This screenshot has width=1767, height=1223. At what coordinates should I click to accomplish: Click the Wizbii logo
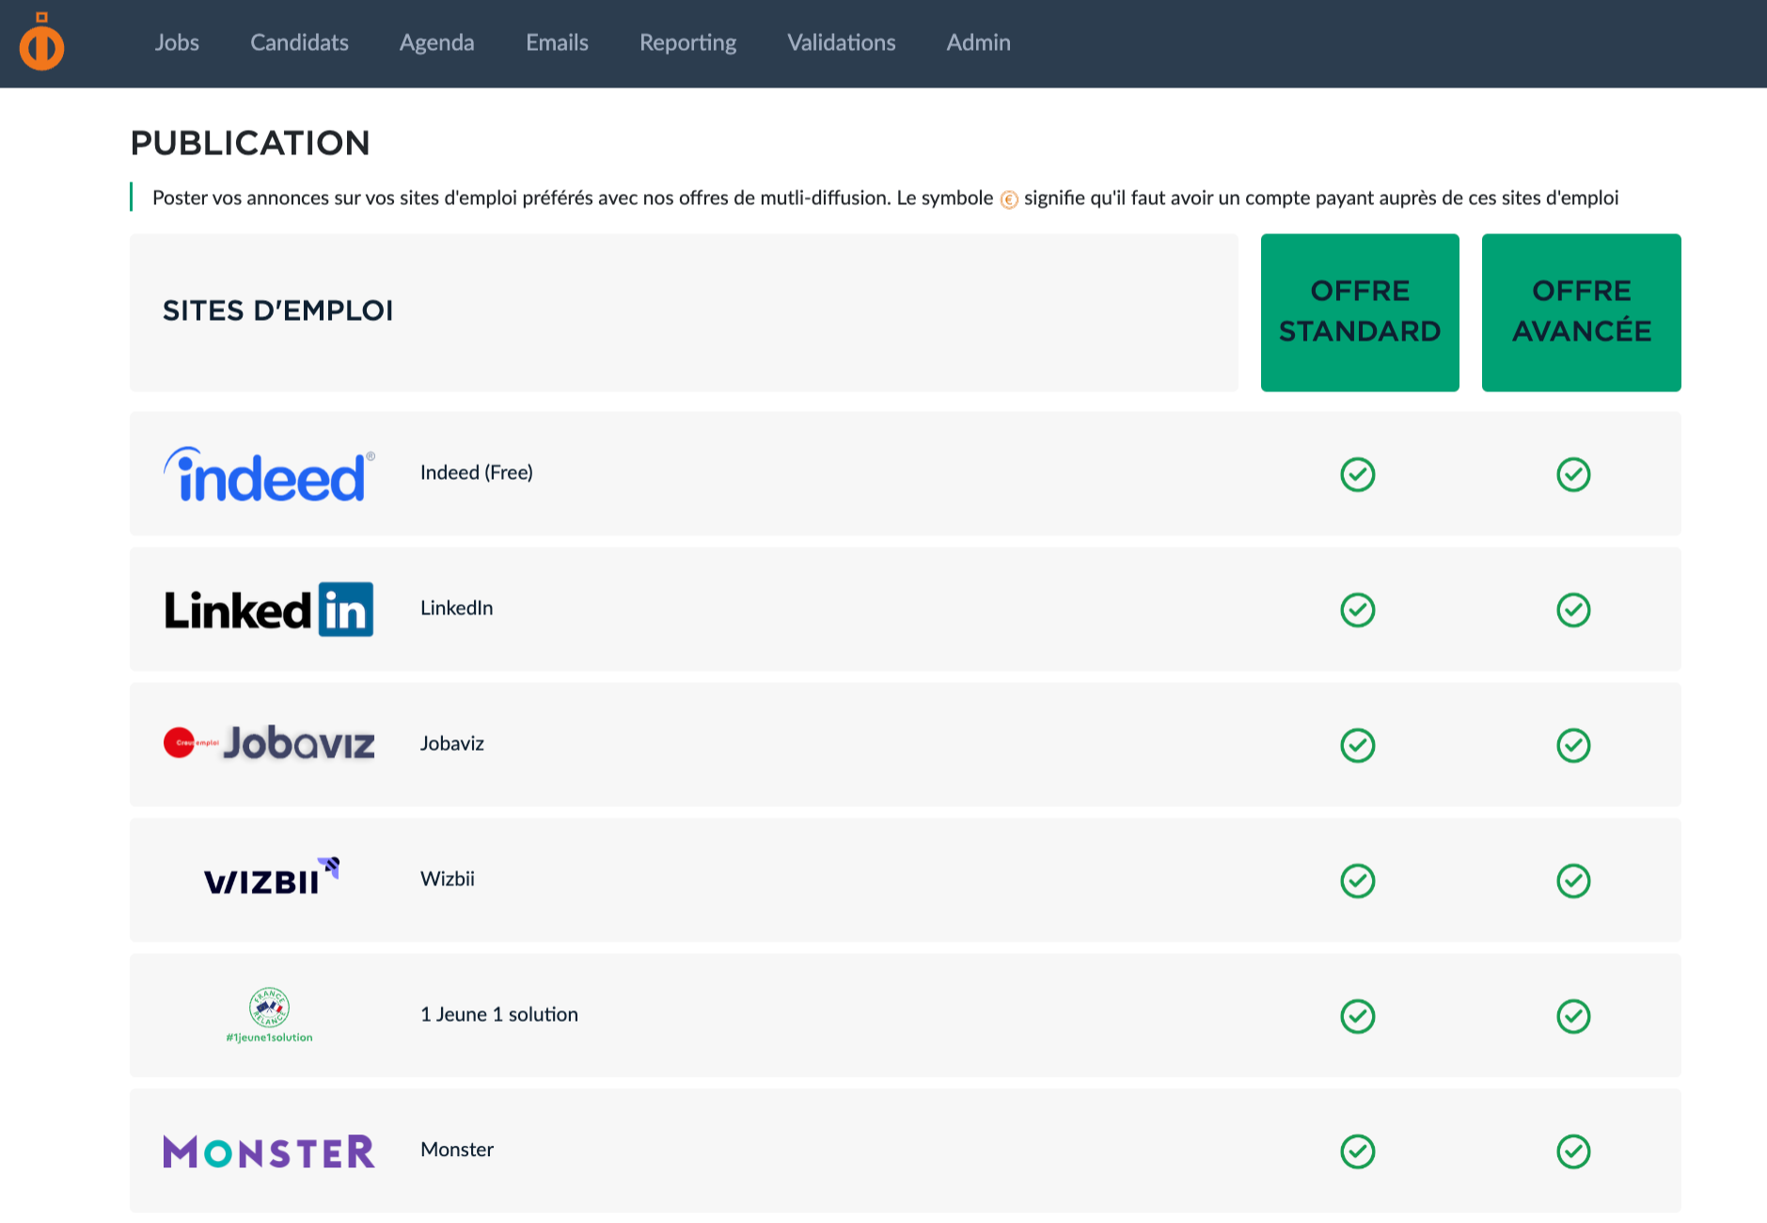point(271,876)
